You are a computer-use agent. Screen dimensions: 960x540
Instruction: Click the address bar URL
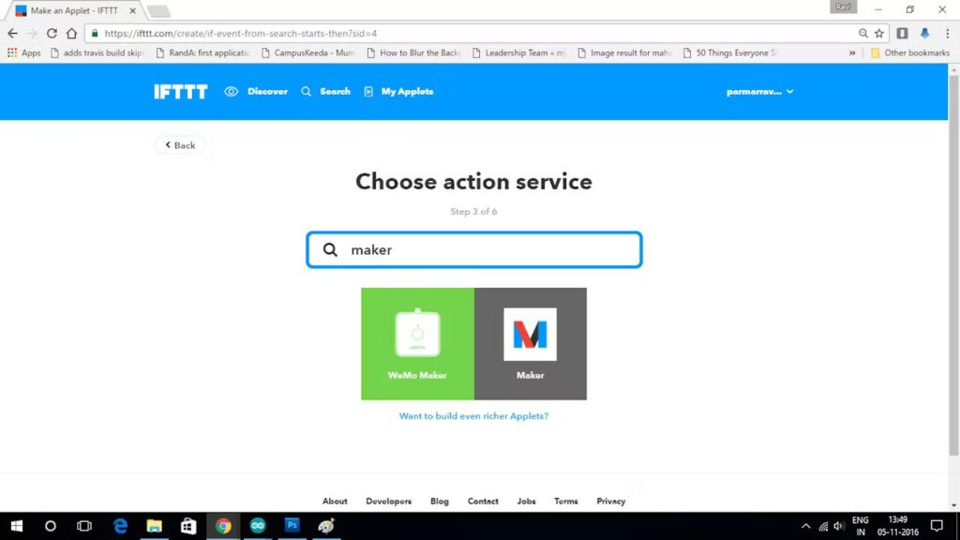click(x=241, y=34)
